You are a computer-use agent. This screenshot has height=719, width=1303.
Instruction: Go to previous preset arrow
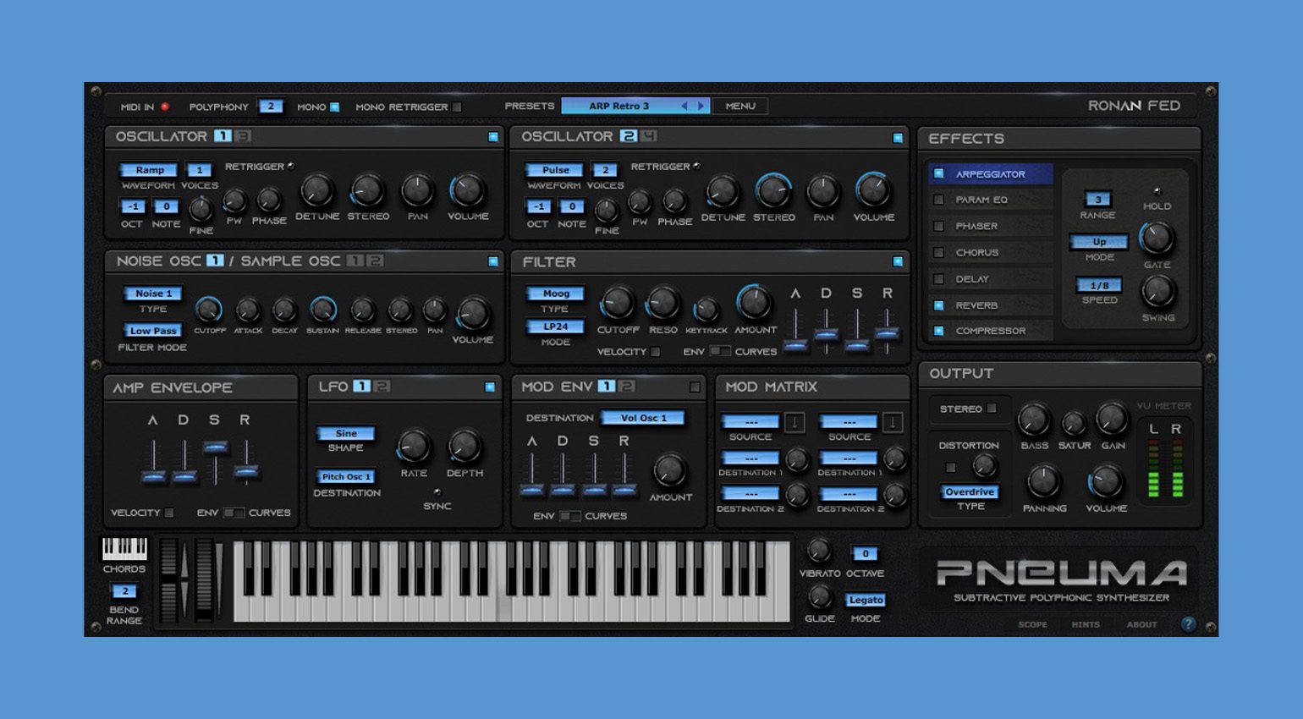(684, 106)
